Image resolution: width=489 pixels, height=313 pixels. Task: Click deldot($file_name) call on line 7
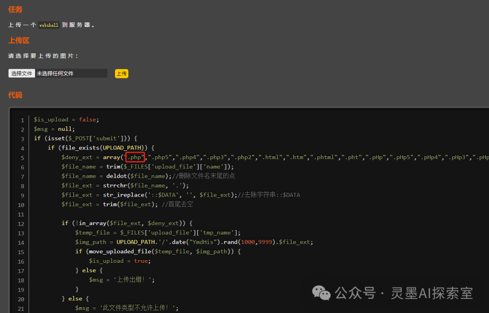139,176
